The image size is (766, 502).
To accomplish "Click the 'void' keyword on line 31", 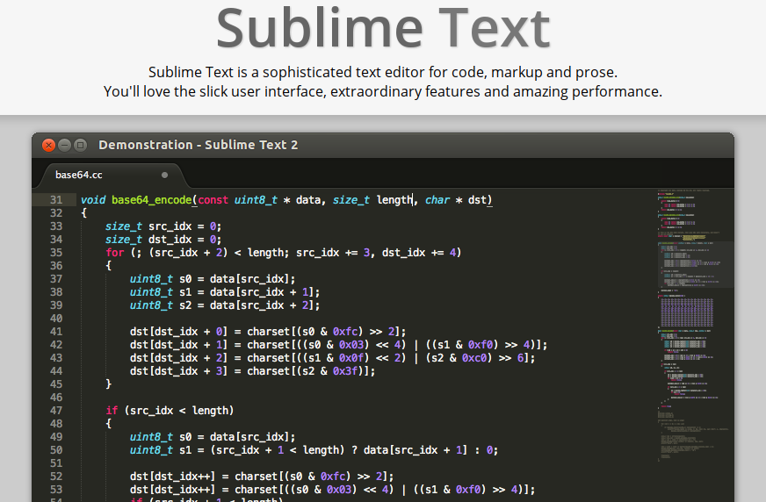I will pos(93,200).
